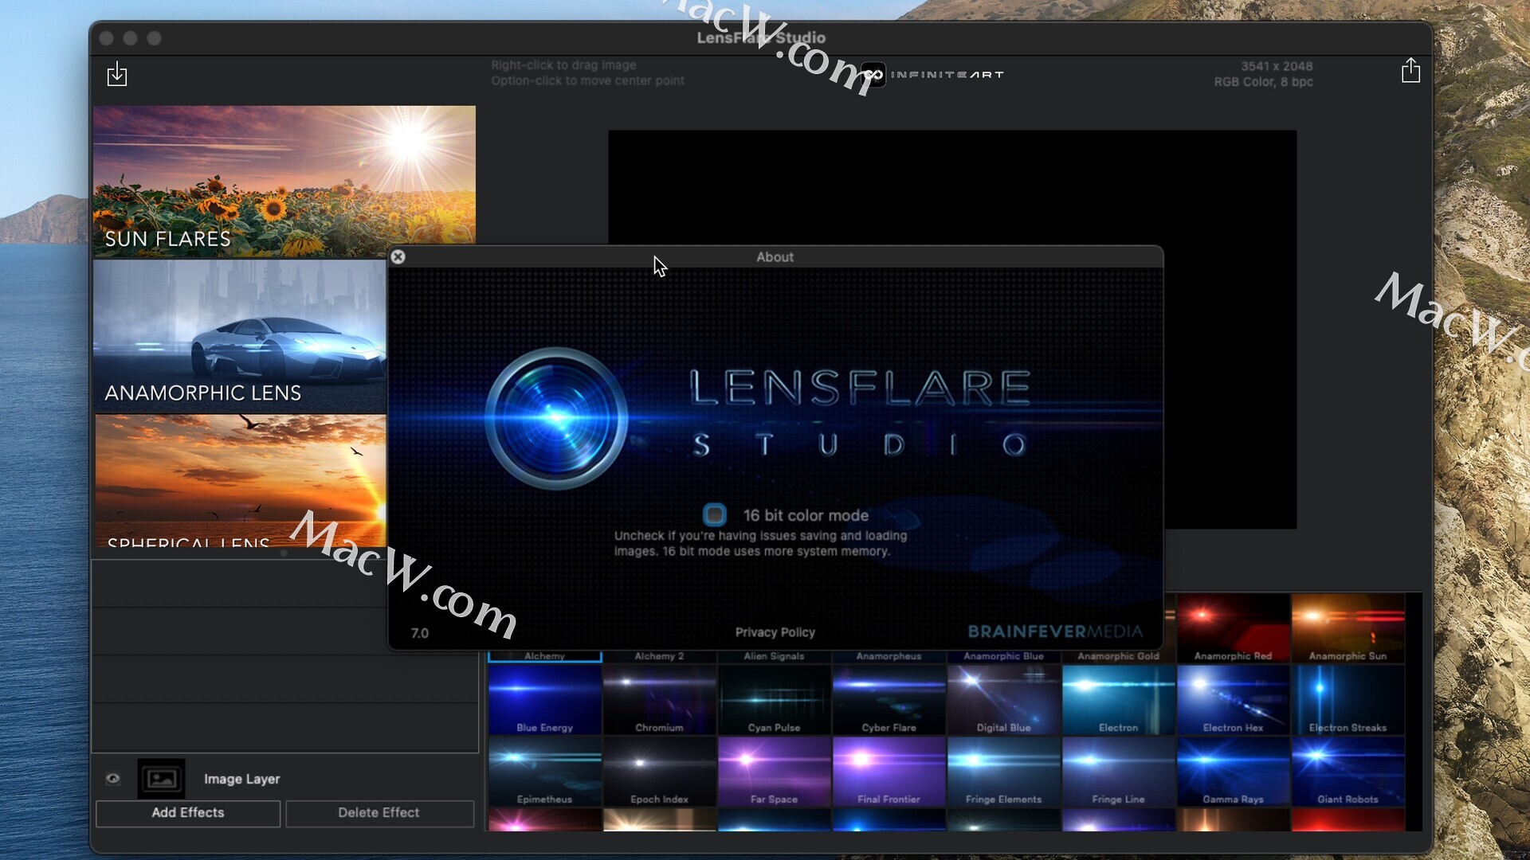This screenshot has width=1530, height=860.
Task: Select the Fringe Elements flare preset
Action: (x=1003, y=772)
